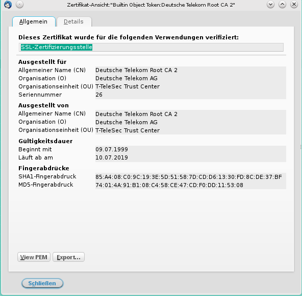
Task: Click the window title bar text
Action: 151,5
